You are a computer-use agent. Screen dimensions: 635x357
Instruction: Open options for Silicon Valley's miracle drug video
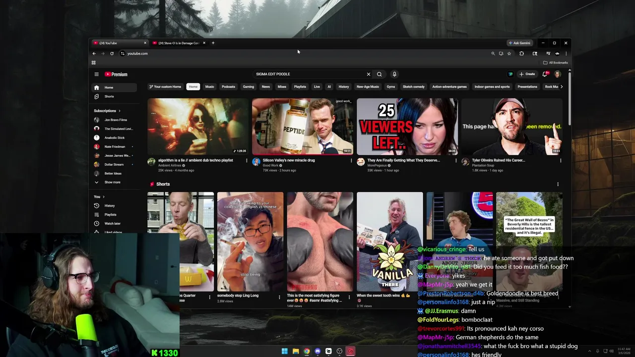click(351, 161)
